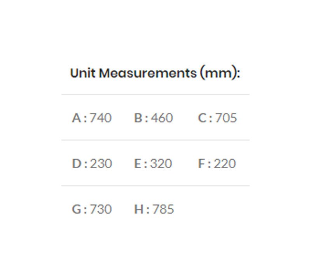Click the Unit Measurements (mm) heading
Image resolution: width=311 pixels, height=272 pixels.
(x=155, y=73)
